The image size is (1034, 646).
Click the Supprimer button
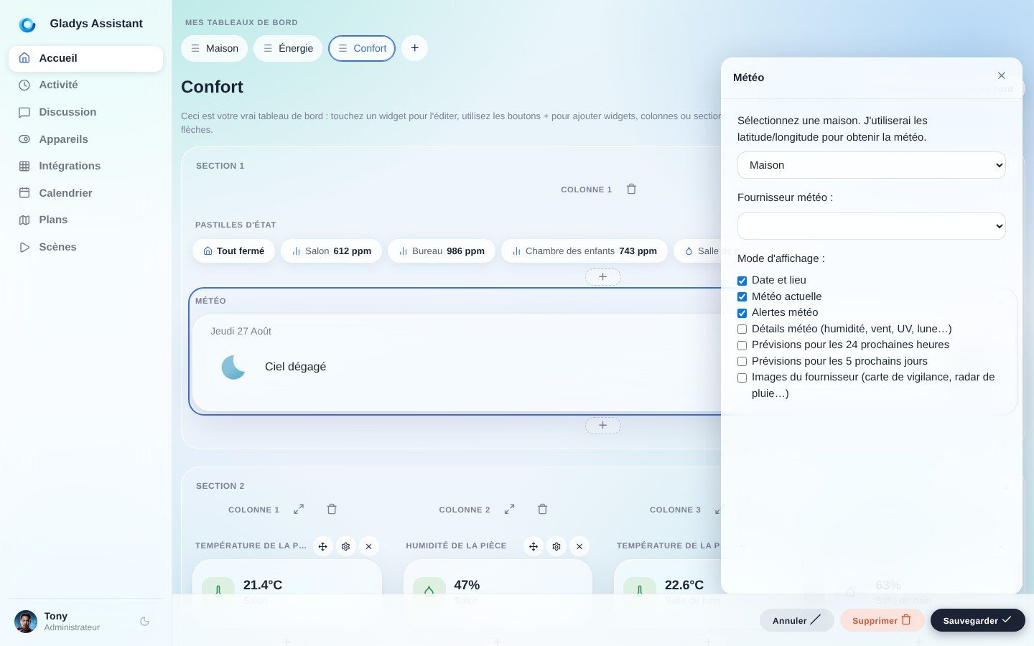coord(882,620)
